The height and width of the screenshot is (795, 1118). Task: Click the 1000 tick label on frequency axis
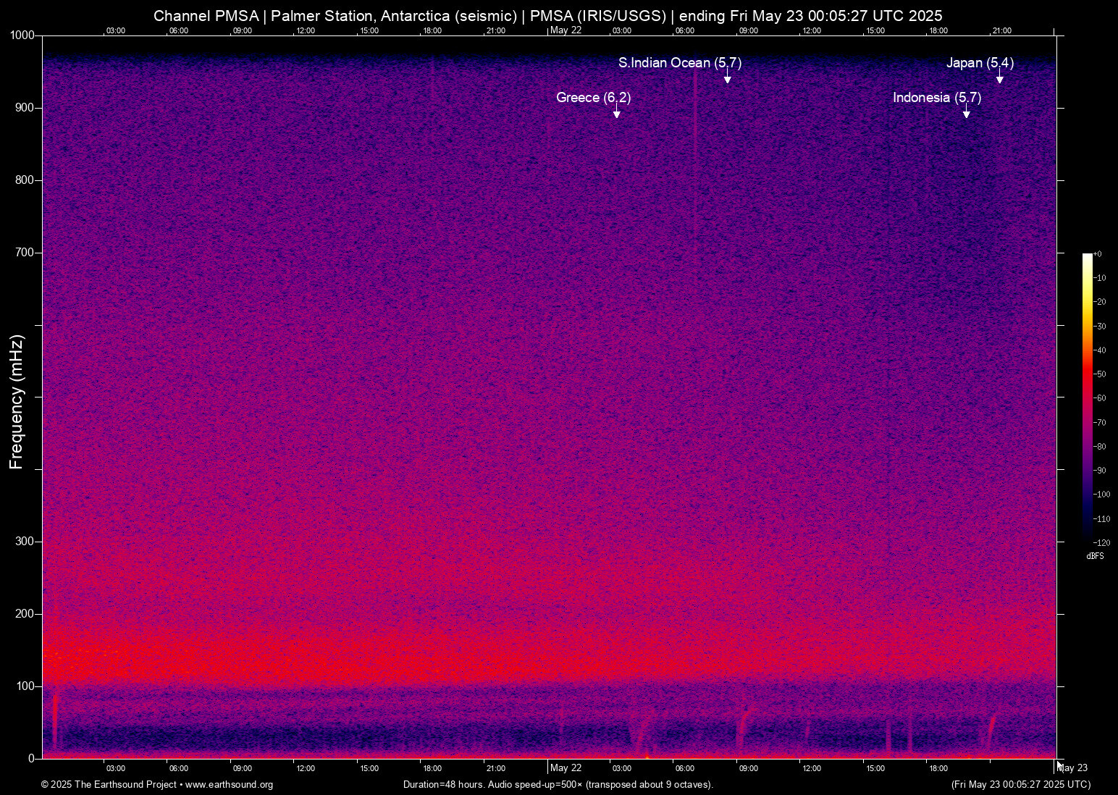22,35
